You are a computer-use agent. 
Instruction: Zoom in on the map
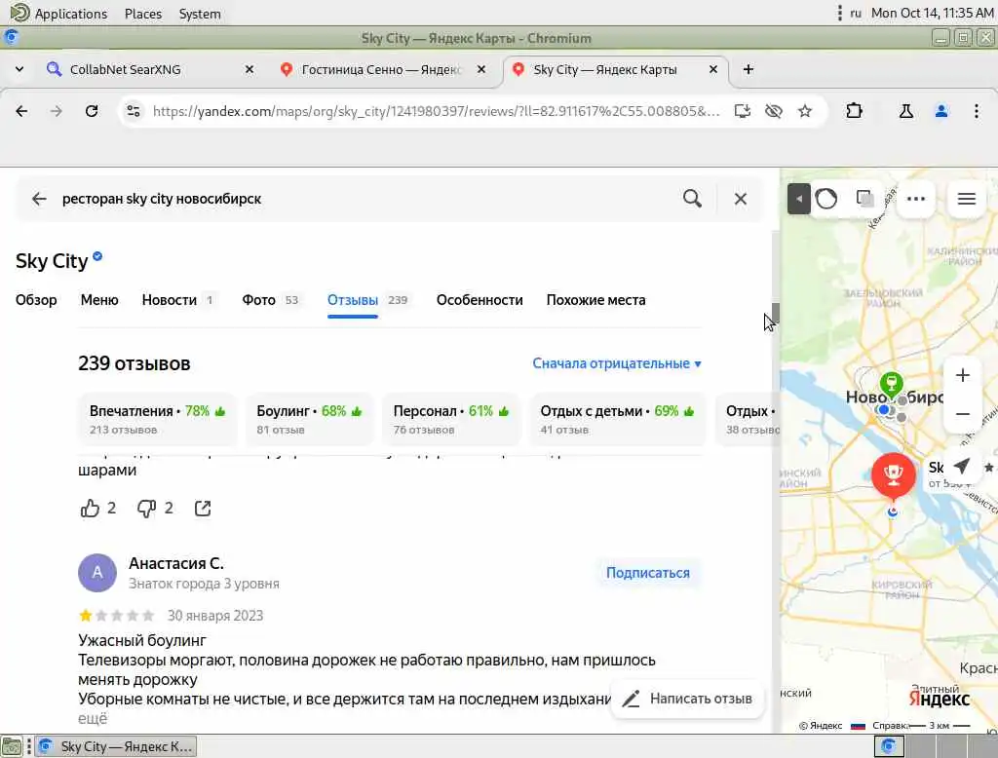tap(962, 375)
